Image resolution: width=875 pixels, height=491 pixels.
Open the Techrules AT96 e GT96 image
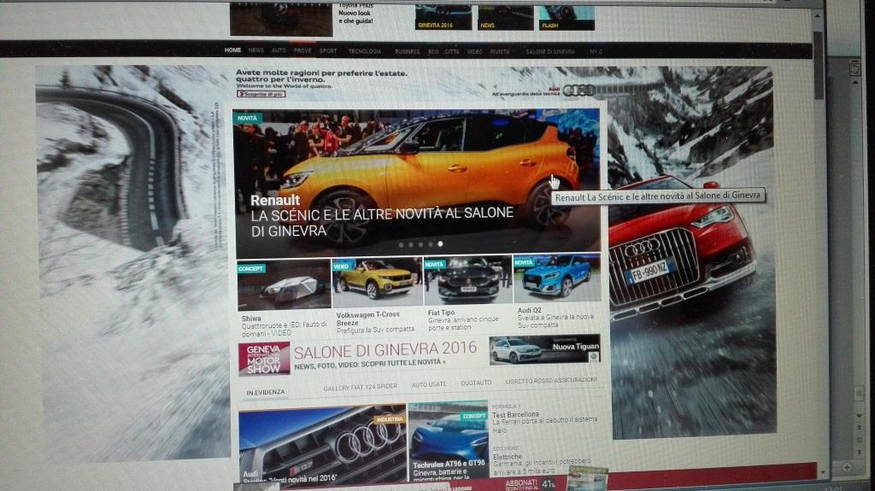pyautogui.click(x=449, y=441)
